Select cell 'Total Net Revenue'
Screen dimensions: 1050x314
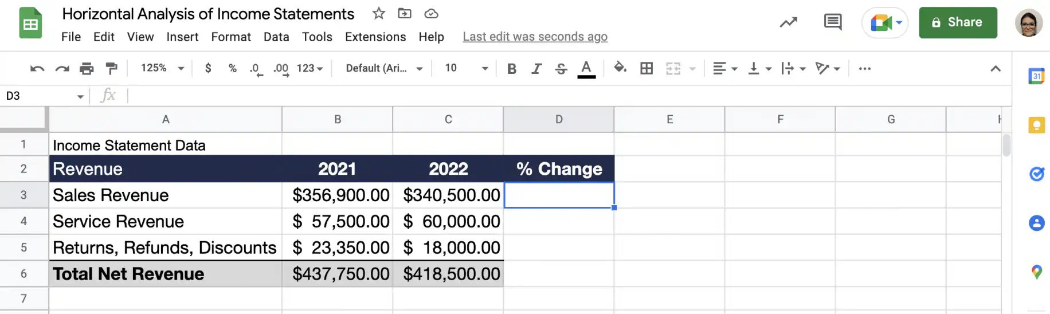tap(165, 274)
